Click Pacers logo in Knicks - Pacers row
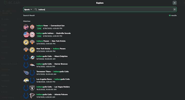 32,50
